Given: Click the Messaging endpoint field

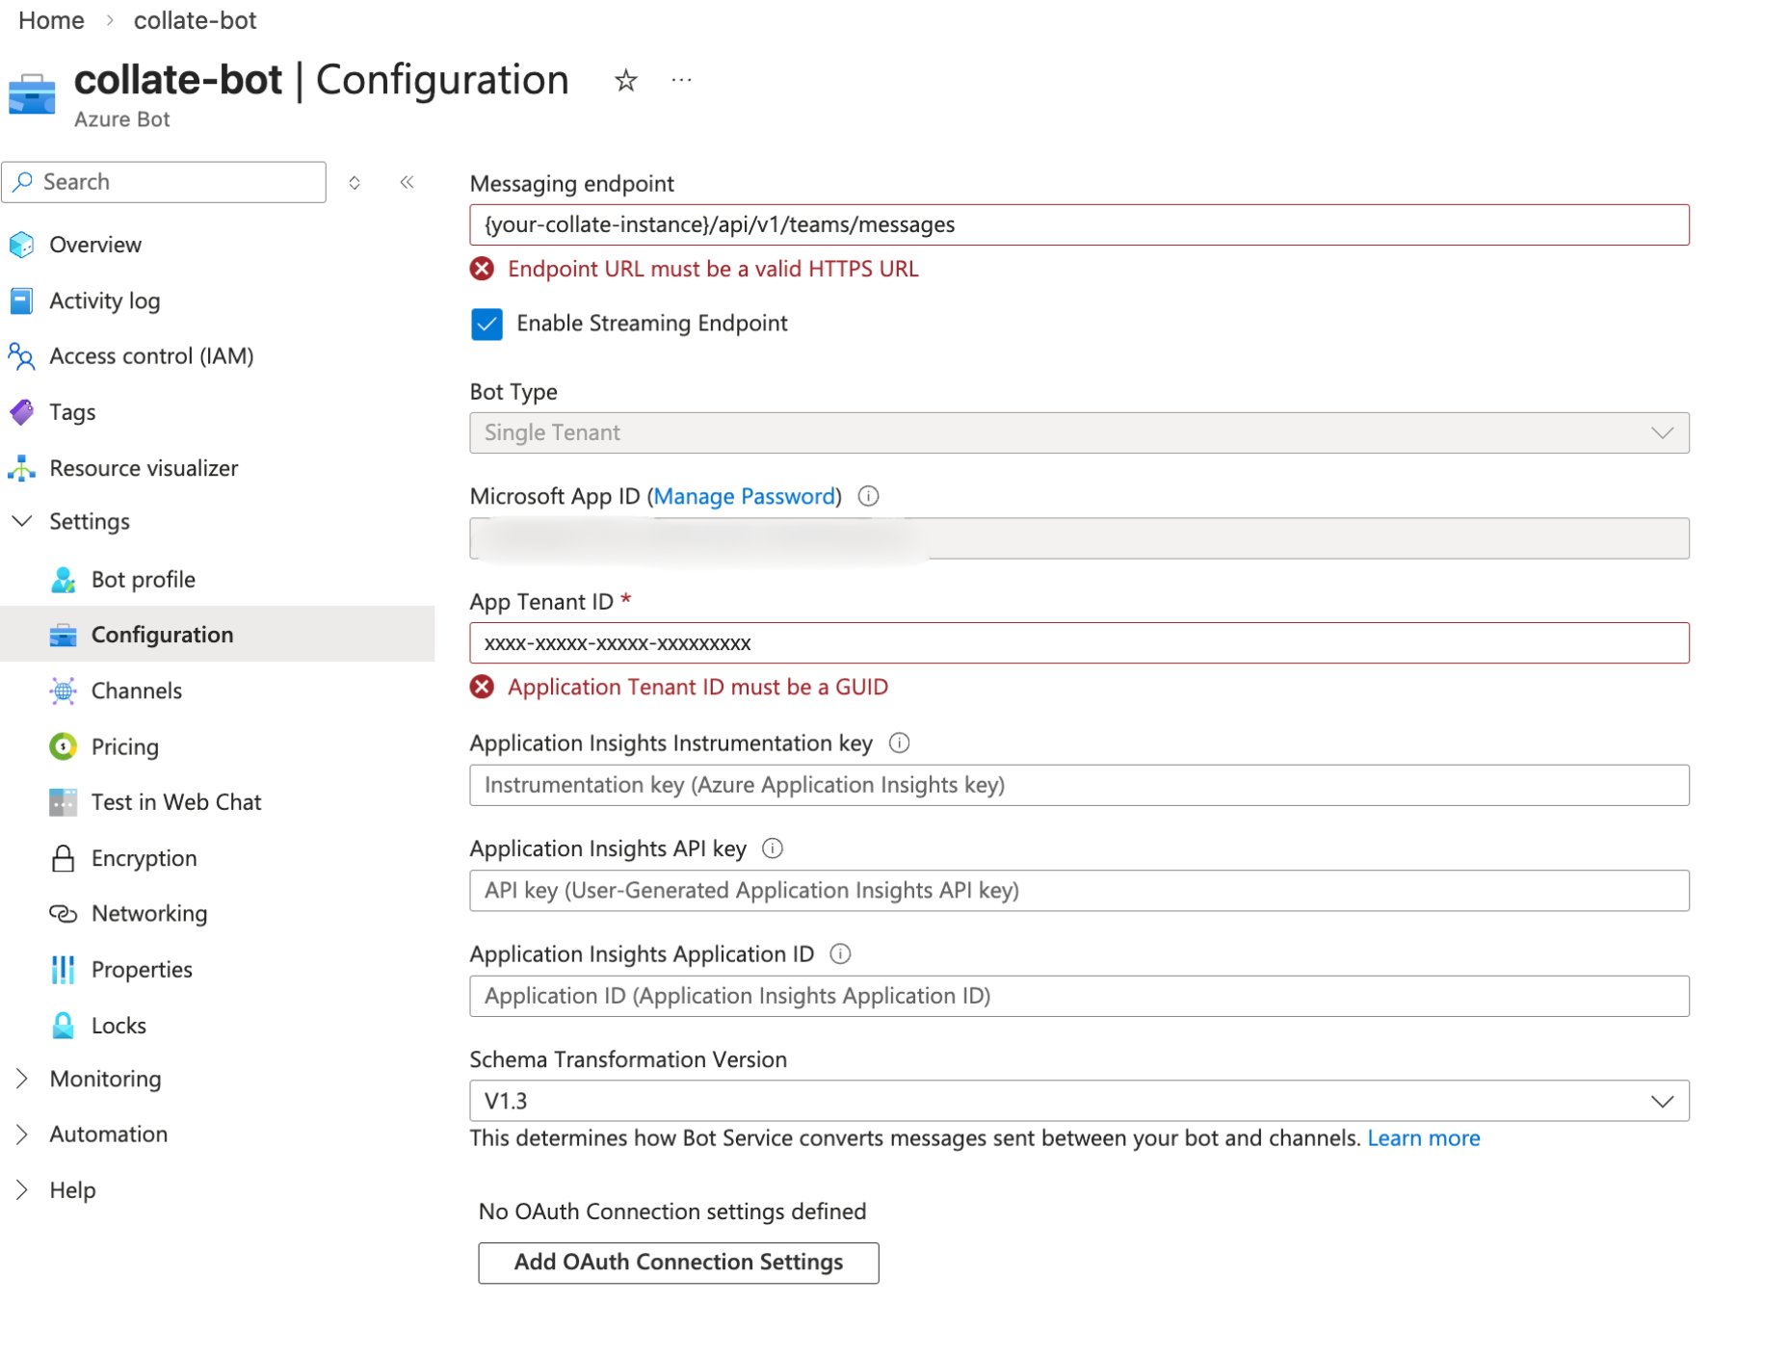Looking at the screenshot, I should (1079, 224).
